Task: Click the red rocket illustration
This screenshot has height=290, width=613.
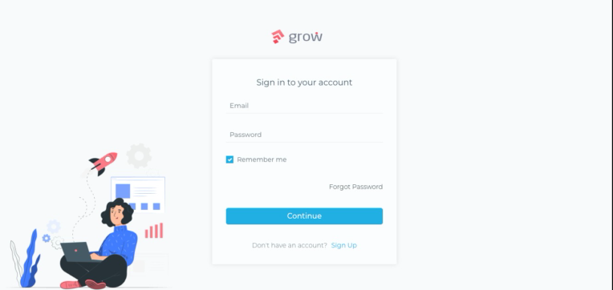Action: pyautogui.click(x=104, y=163)
